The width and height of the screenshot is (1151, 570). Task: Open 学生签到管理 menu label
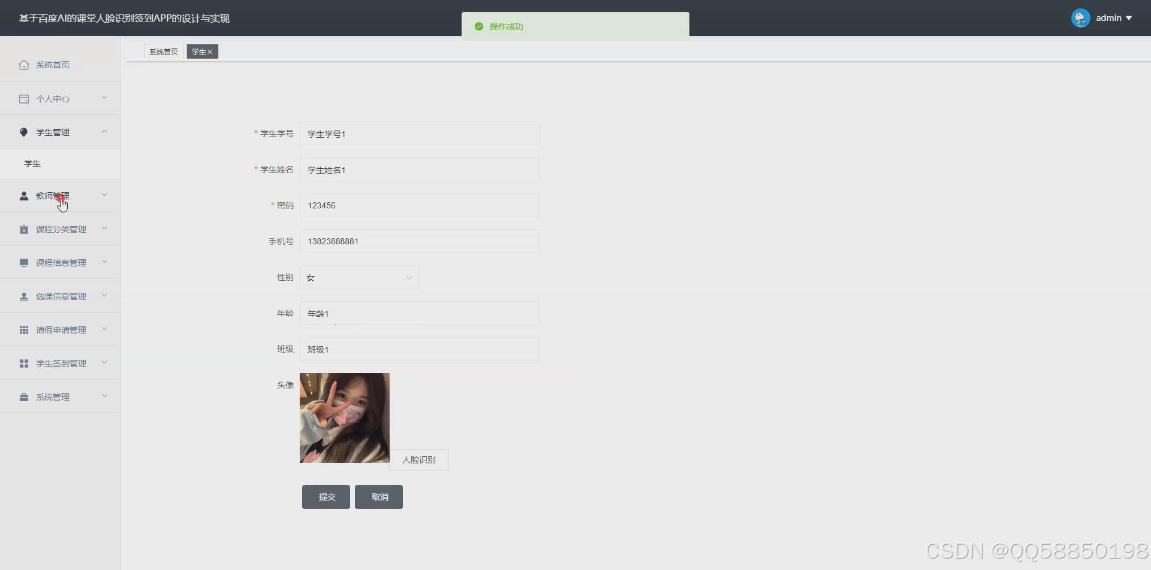pos(61,363)
